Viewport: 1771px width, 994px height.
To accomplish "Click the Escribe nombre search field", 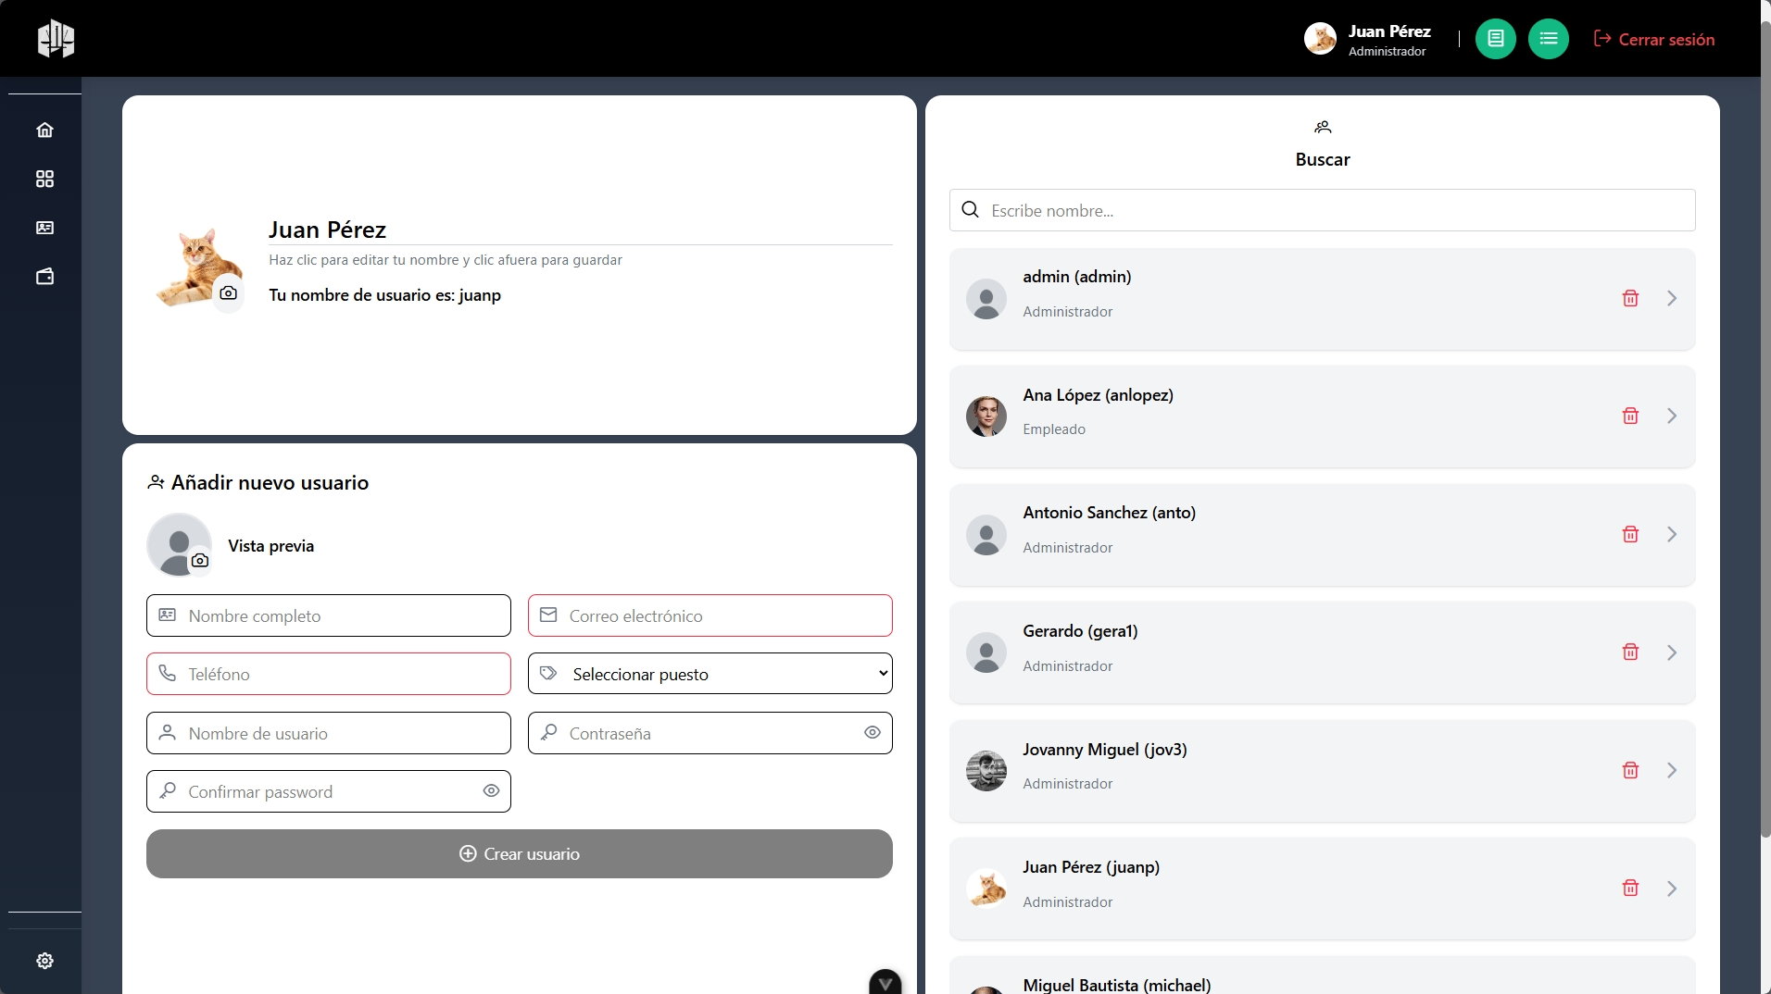I will pyautogui.click(x=1323, y=210).
